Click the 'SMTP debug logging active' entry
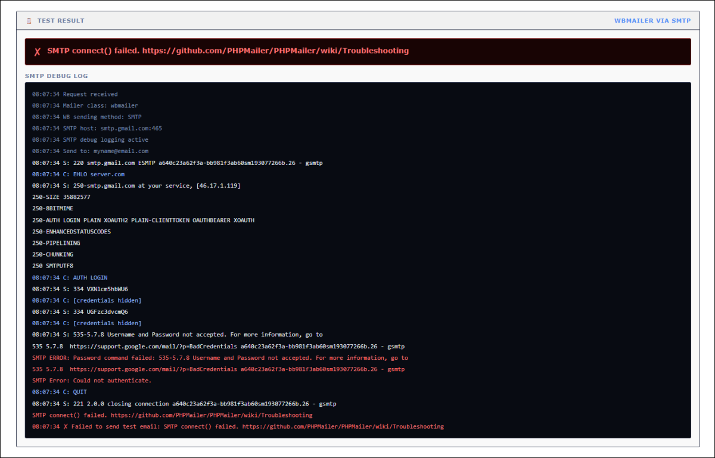 90,140
